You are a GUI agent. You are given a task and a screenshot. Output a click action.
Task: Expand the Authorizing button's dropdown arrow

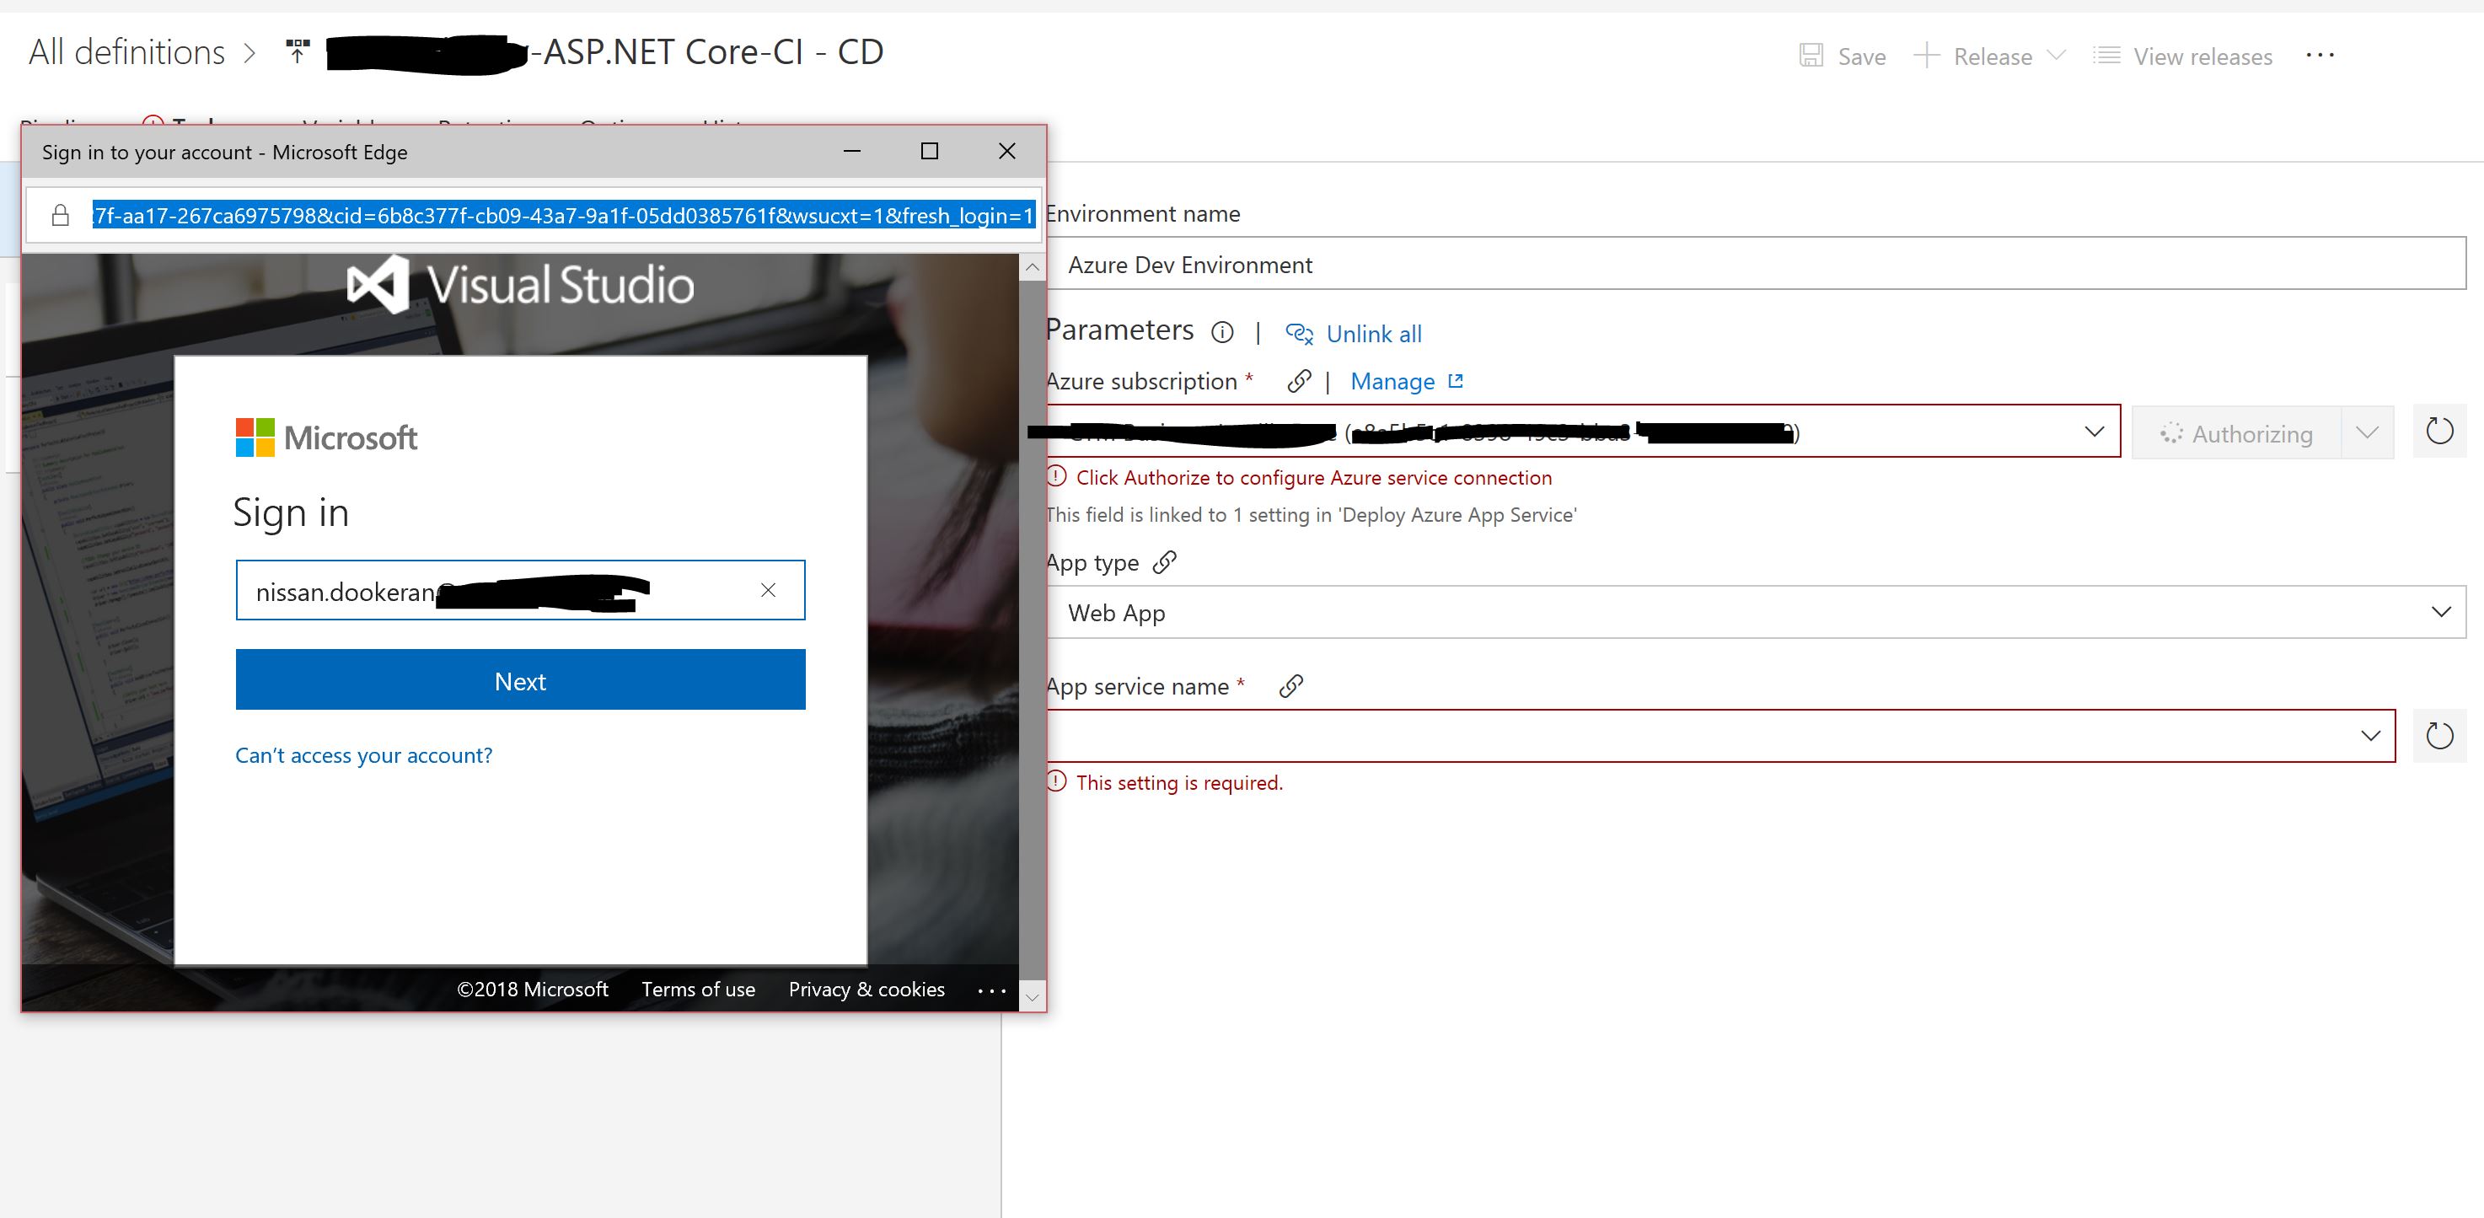2366,432
